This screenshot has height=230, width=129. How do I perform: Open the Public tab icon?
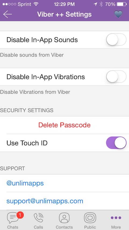pyautogui.click(x=90, y=218)
